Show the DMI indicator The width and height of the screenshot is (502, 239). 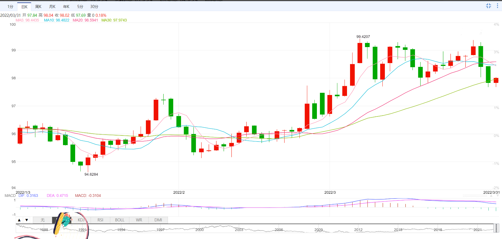(x=158, y=220)
